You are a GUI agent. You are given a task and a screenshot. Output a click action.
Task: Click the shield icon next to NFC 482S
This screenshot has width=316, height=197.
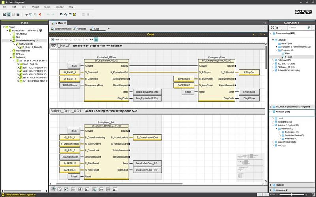(x=41, y=30)
